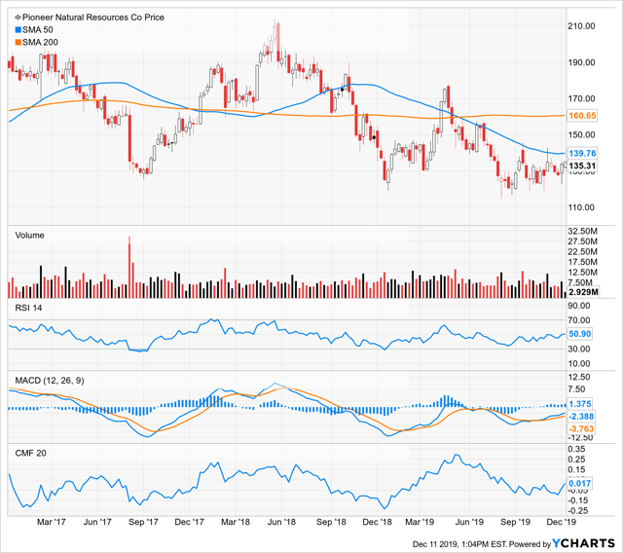
Task: Click the -3.763 MACD signal value tag
Action: [581, 428]
